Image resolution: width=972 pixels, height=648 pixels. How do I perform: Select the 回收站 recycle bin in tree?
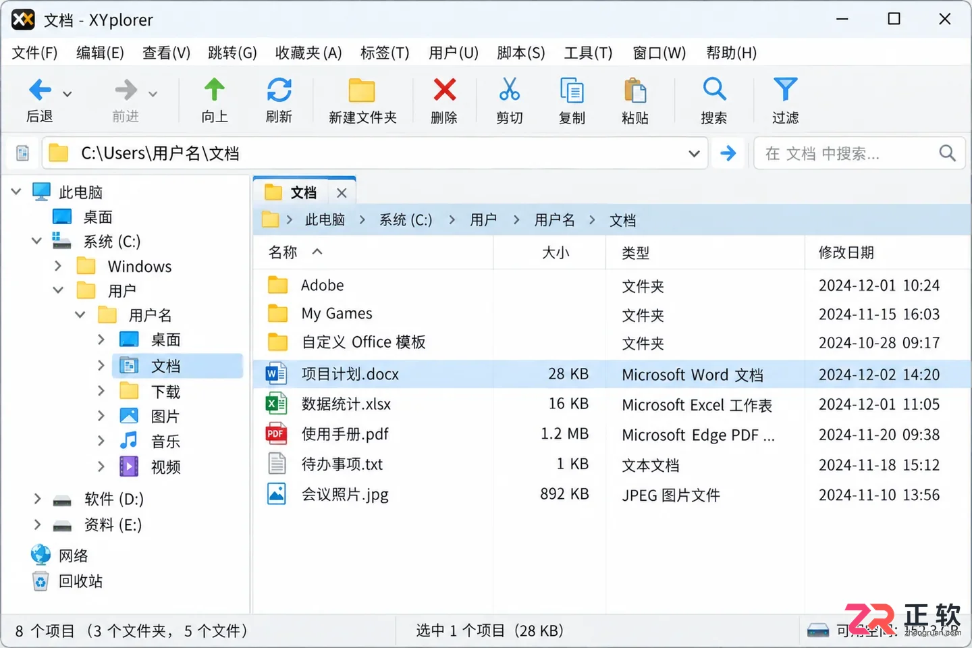click(67, 581)
